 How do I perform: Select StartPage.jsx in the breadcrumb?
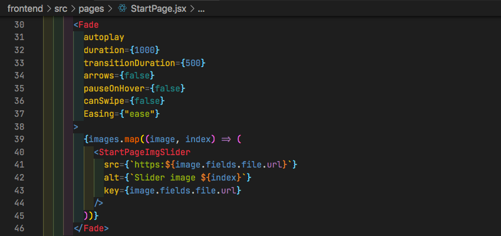pyautogui.click(x=159, y=9)
